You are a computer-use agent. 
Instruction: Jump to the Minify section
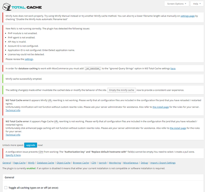pyautogui.click(x=31, y=163)
